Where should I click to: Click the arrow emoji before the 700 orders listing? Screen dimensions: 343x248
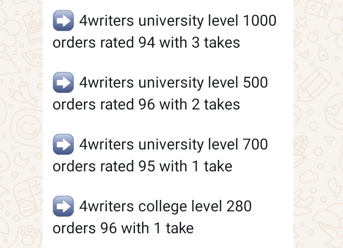click(63, 144)
